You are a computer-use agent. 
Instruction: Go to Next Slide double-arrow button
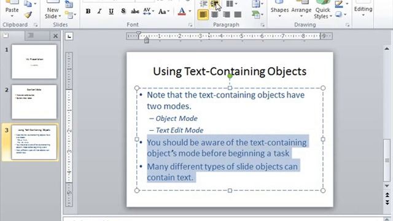coord(387,202)
